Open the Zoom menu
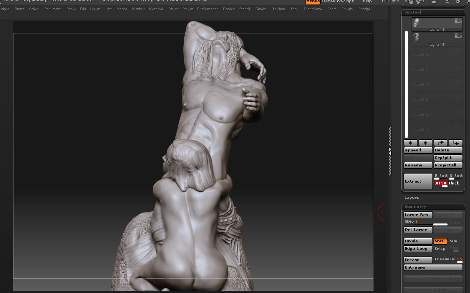 click(332, 9)
